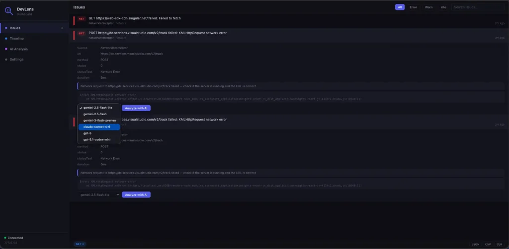The height and width of the screenshot is (249, 509).
Task: Filter issues by All
Action: point(400,7)
